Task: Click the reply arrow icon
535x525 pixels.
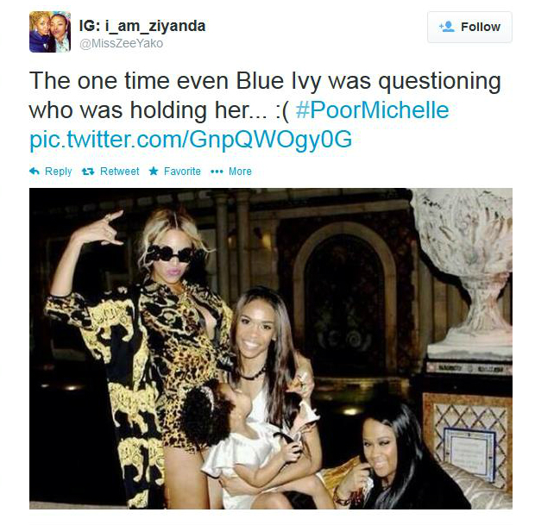Action: pos(35,172)
